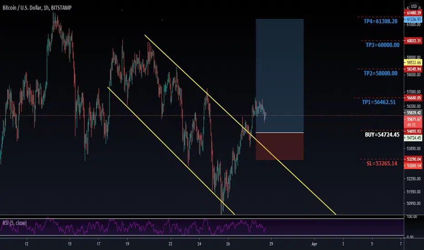The width and height of the screenshot is (424, 250).
Task: Click date label 15 on time axis
Action: [x=70, y=244]
